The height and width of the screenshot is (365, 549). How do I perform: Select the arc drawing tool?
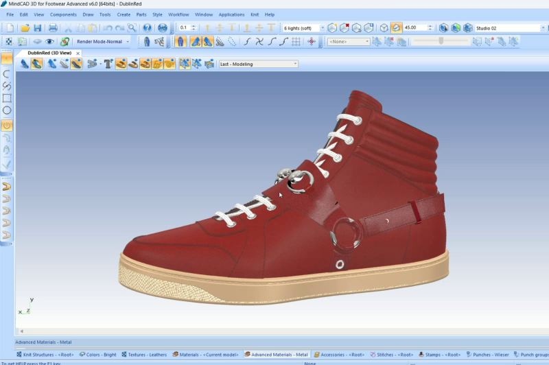pos(7,74)
